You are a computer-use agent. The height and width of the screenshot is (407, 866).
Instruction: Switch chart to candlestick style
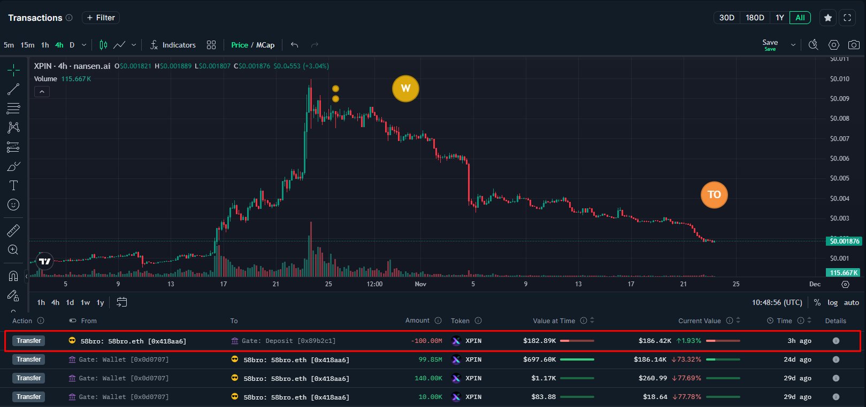coord(103,45)
